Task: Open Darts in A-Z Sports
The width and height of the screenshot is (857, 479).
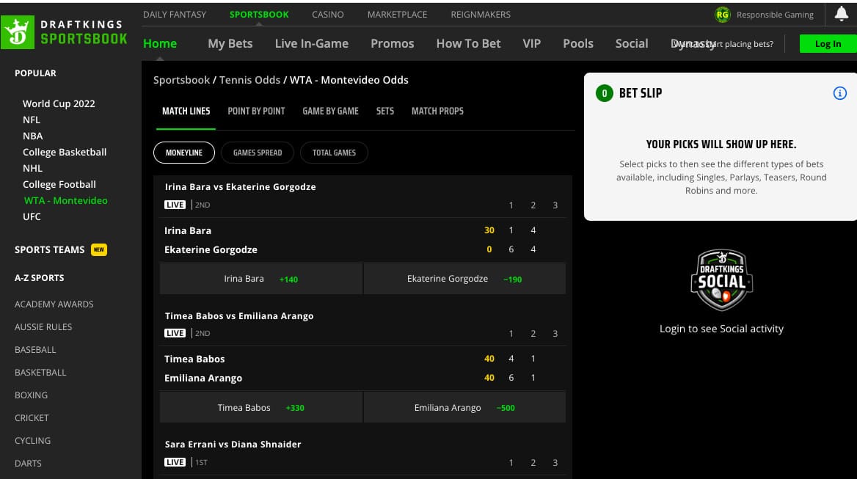Action: pyautogui.click(x=28, y=464)
